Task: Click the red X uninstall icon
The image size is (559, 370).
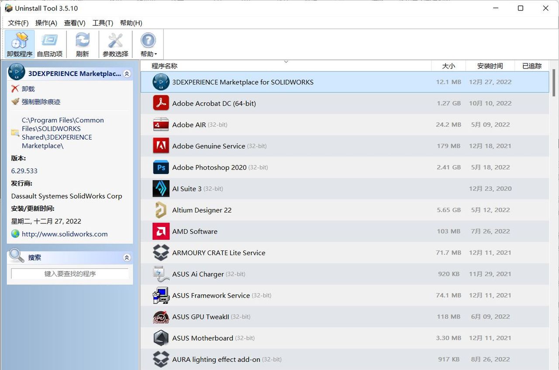Action: tap(15, 89)
